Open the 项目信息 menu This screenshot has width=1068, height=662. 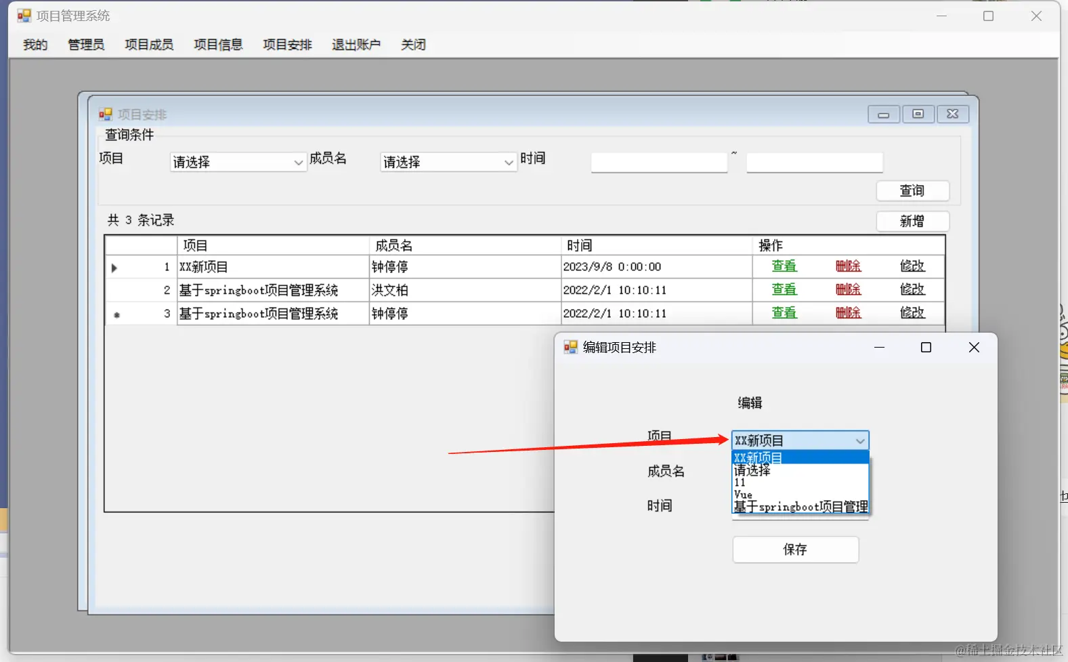pos(218,45)
